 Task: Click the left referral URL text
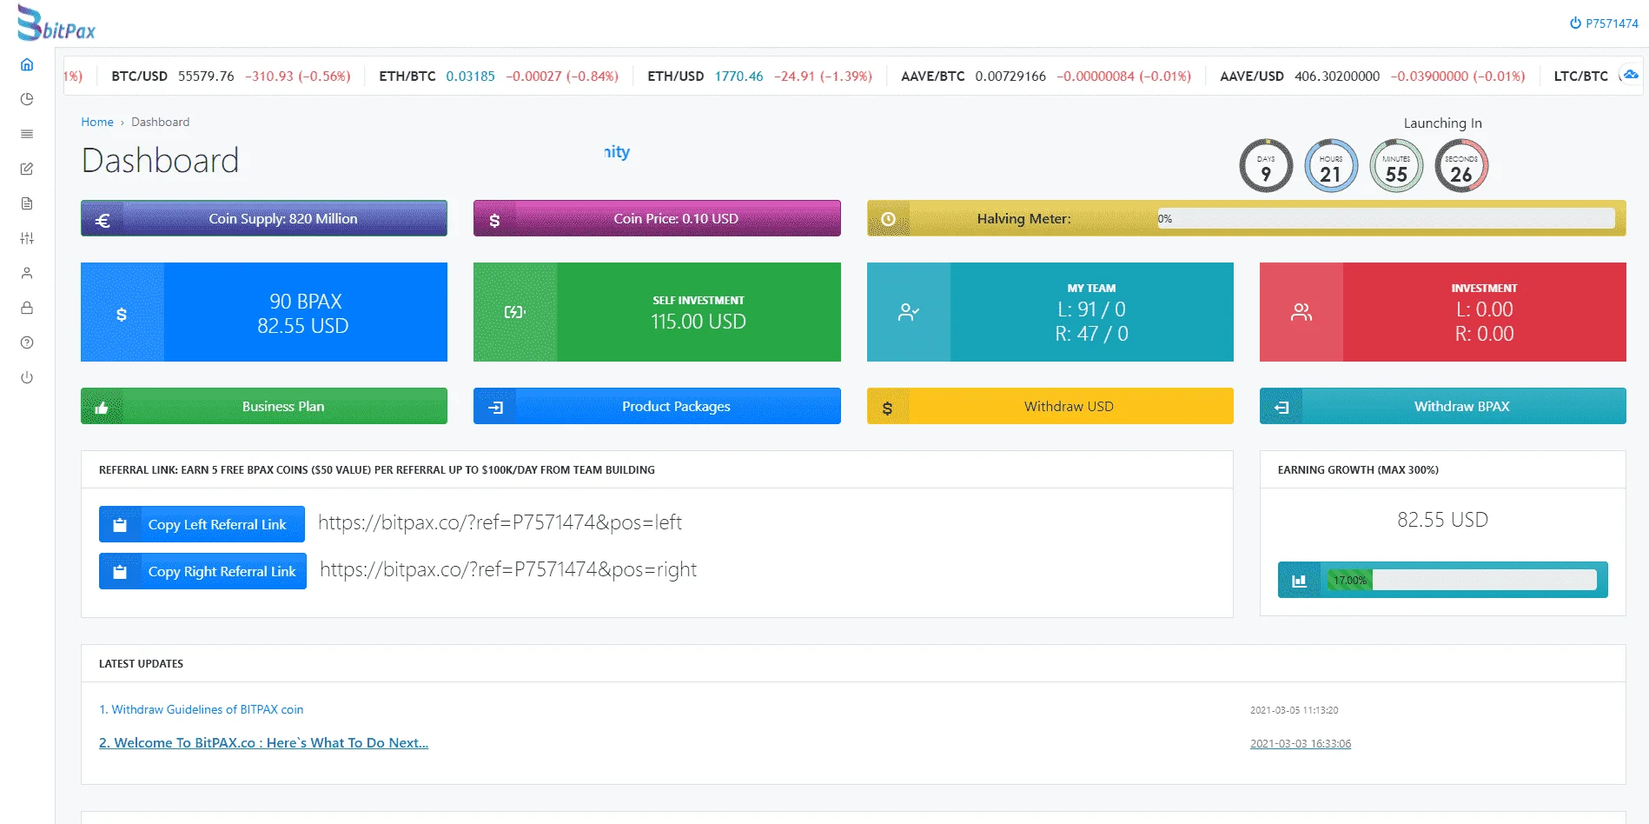pos(500,522)
